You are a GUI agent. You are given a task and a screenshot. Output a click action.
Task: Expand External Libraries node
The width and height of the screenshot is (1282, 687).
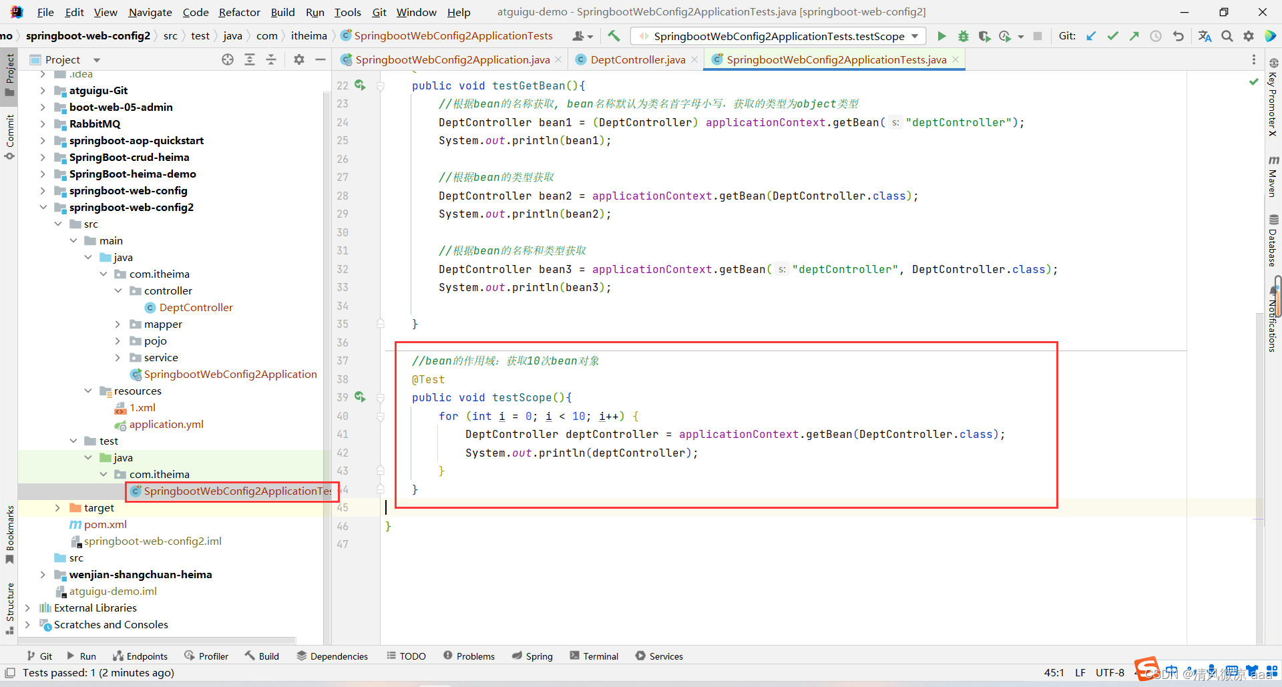click(27, 608)
